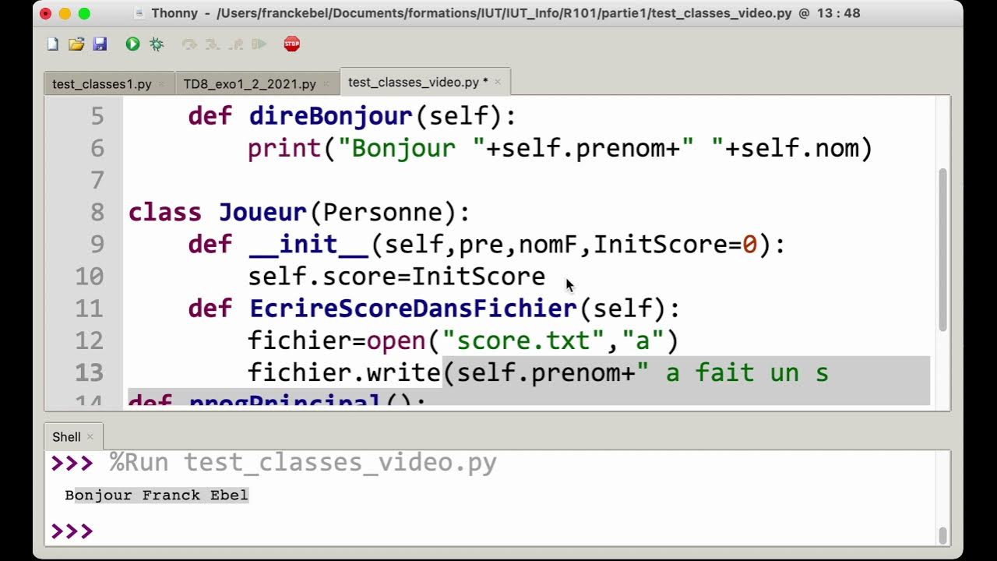Click the Shell vertical scrollbar thumb
Screen dimensions: 997x561
(x=942, y=536)
